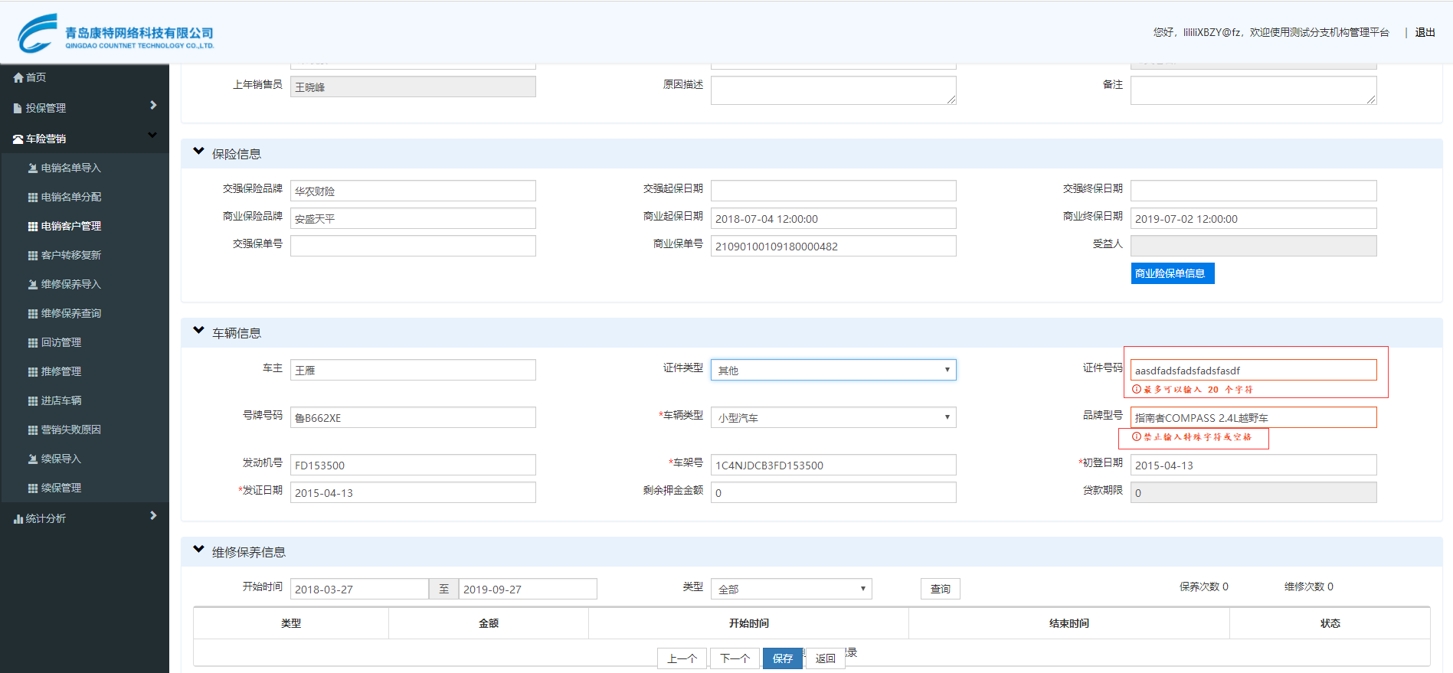Click the import icon beside 续保导入

click(33, 459)
